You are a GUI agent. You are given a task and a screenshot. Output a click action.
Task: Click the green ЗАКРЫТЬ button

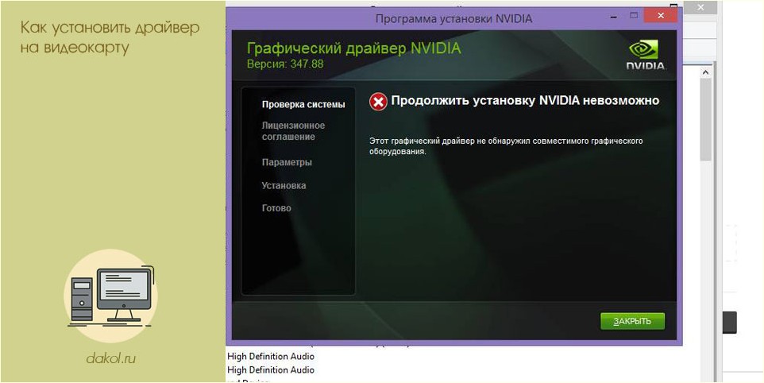point(632,321)
